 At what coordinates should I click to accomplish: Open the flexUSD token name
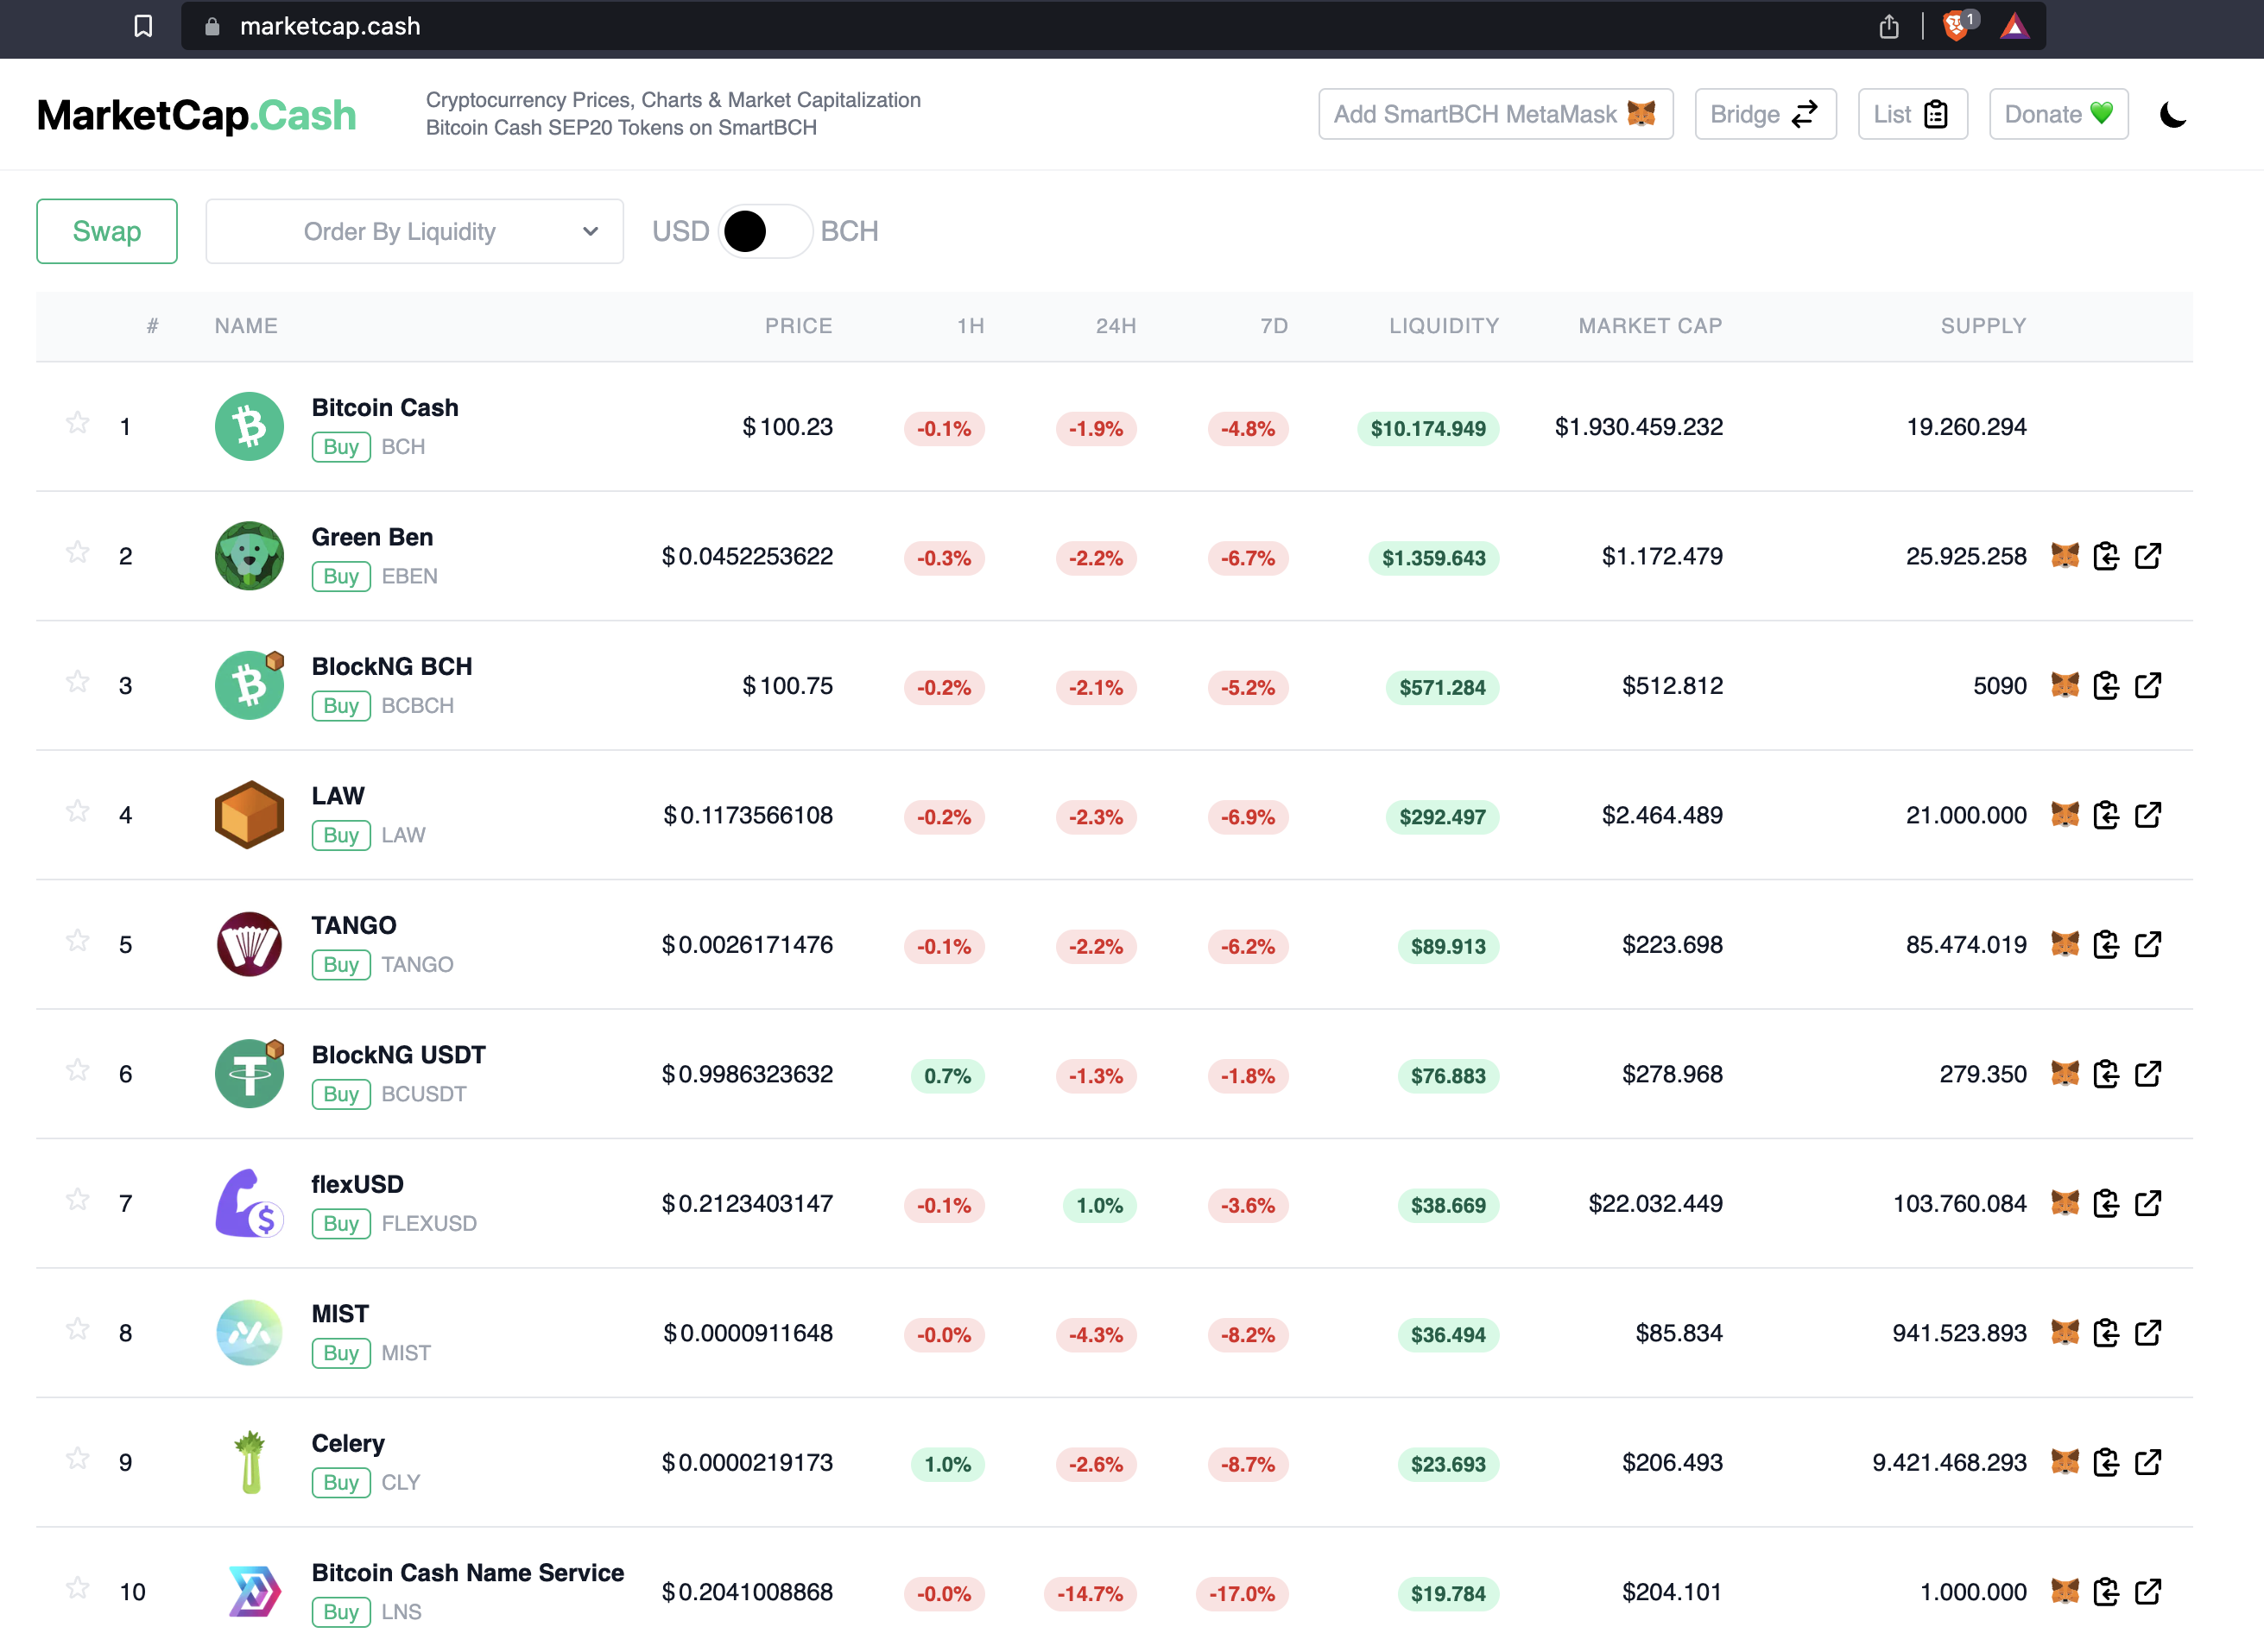click(x=357, y=1184)
